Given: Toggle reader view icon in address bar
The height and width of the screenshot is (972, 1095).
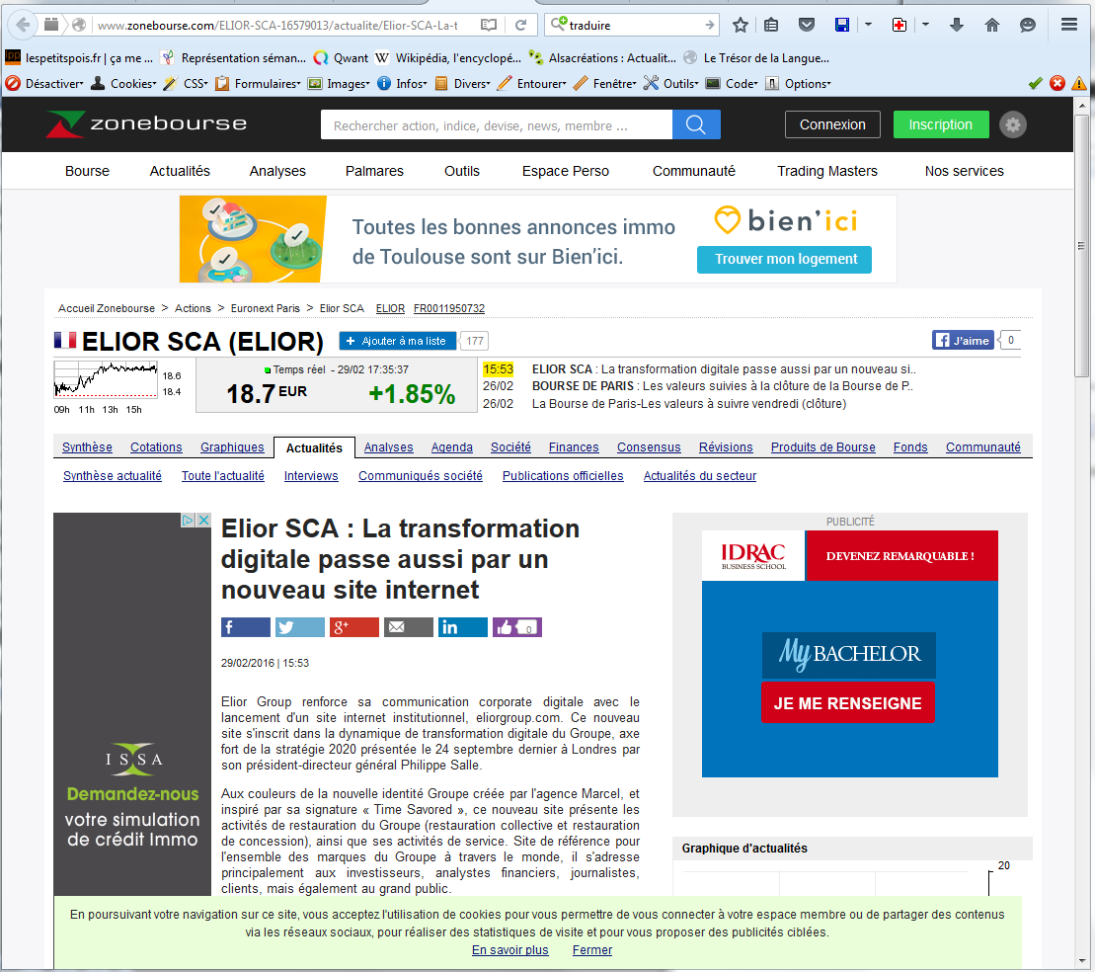Looking at the screenshot, I should [489, 25].
